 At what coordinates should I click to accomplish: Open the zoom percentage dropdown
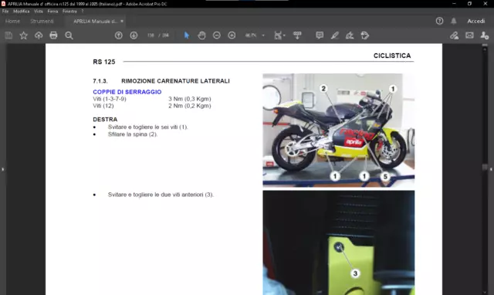pyautogui.click(x=263, y=36)
